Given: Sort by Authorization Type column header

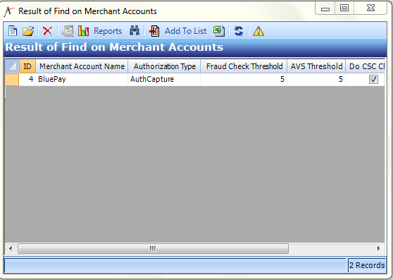Looking at the screenshot, I should click(x=164, y=66).
